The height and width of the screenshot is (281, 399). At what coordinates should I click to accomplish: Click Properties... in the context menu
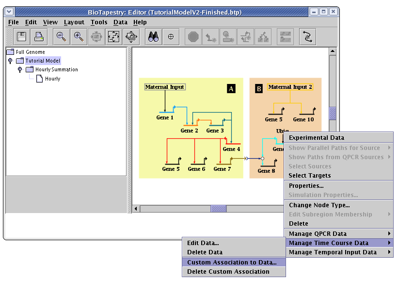click(x=306, y=186)
